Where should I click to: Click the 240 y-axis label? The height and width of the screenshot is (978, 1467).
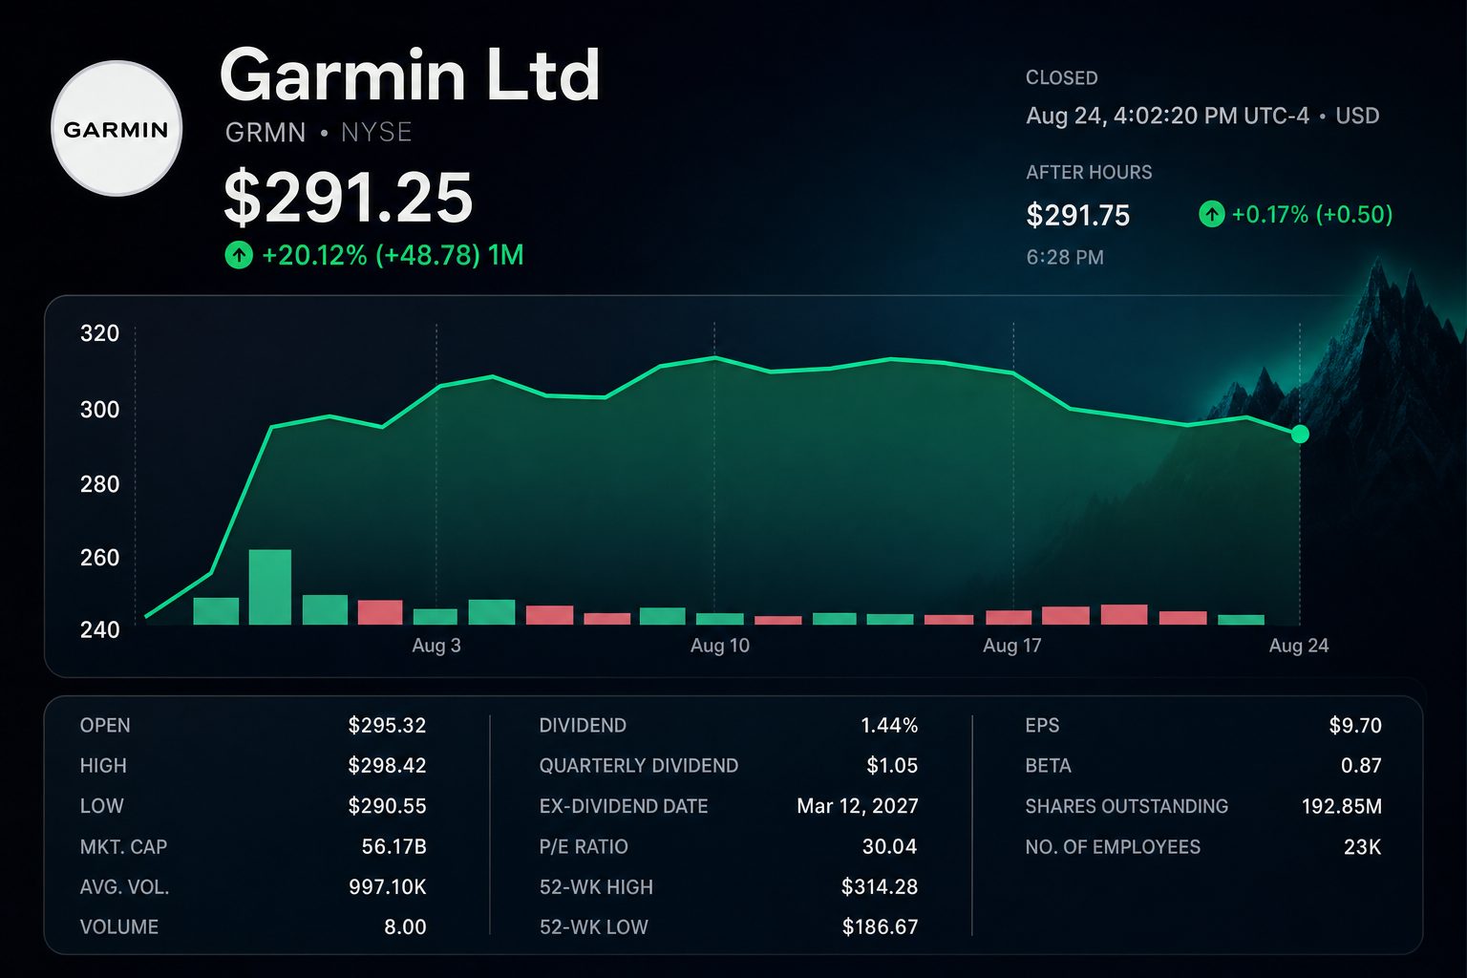[99, 629]
